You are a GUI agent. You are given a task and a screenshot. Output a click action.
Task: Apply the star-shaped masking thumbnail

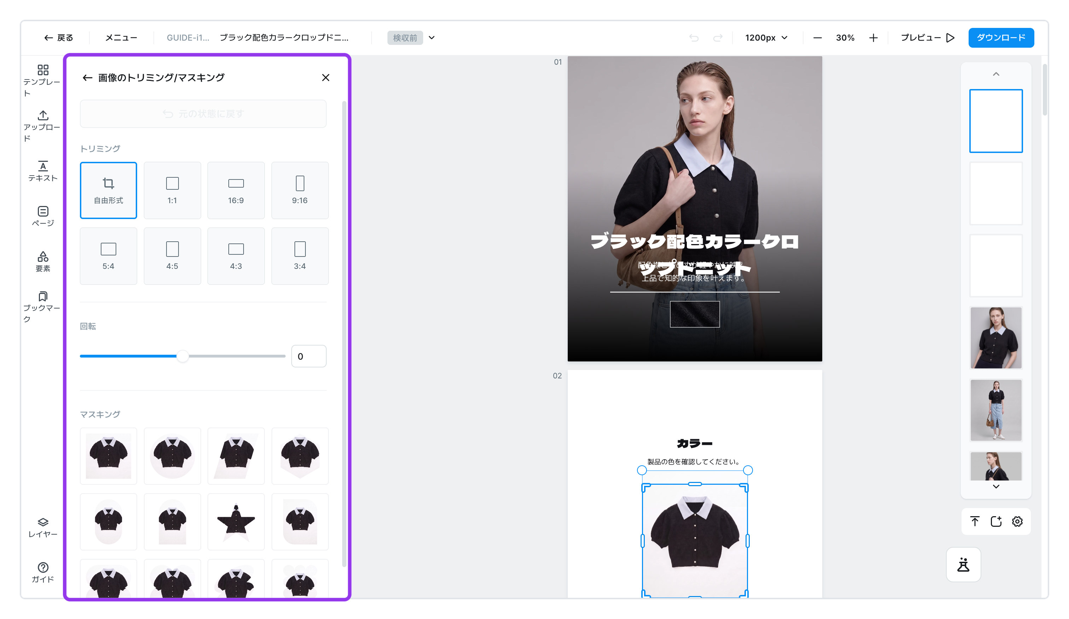pos(236,522)
